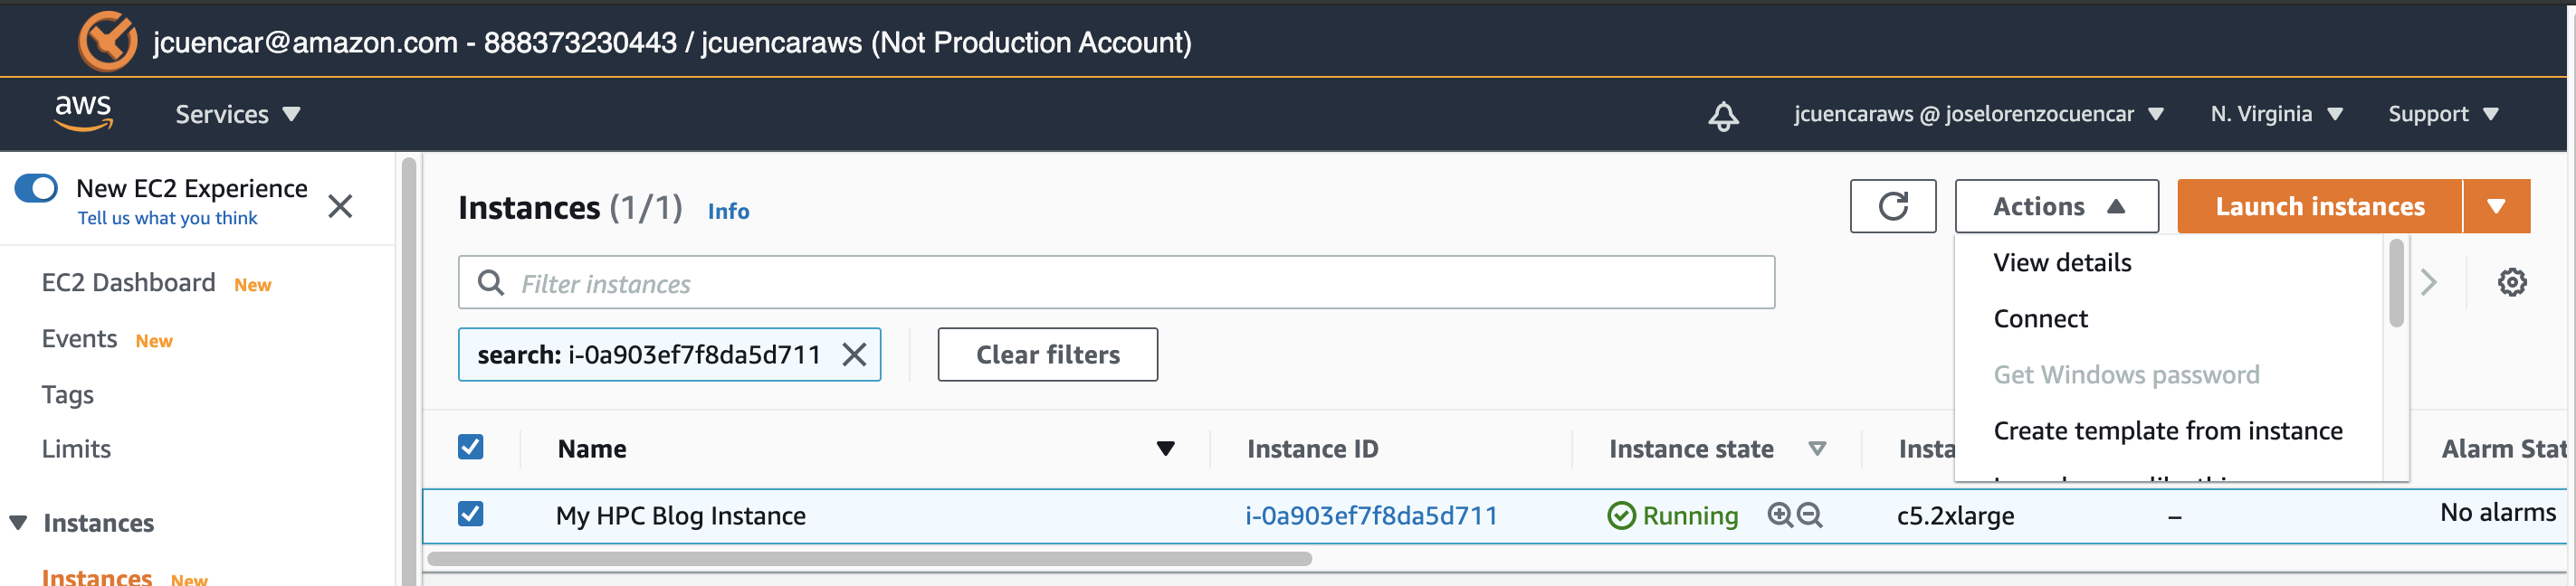Screen dimensions: 2576x586
Task: Click the Clear filters button
Action: pyautogui.click(x=1047, y=354)
